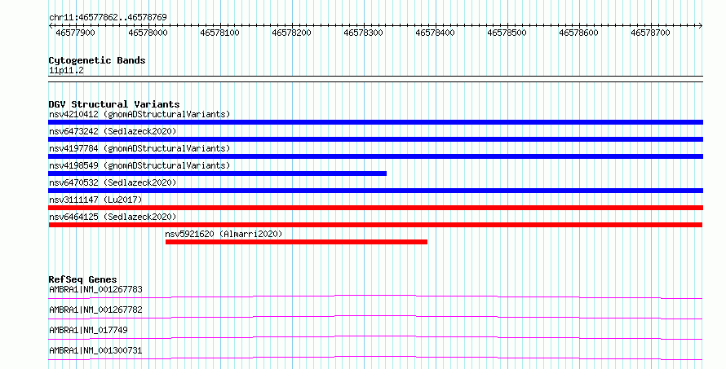This screenshot has width=726, height=369.
Task: Click the ruler tick label 46578200
Action: tap(291, 33)
